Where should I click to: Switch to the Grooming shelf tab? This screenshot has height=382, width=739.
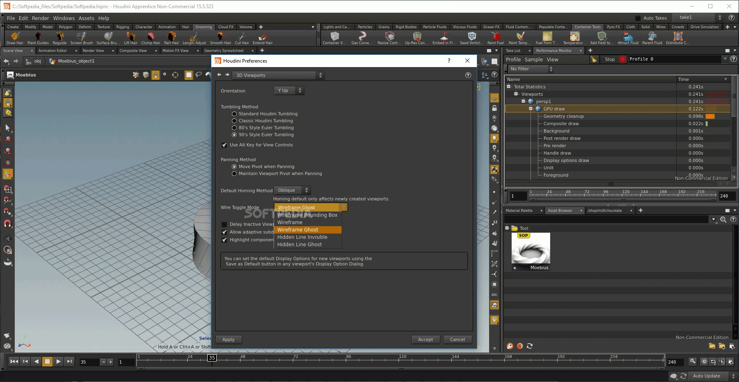204,27
